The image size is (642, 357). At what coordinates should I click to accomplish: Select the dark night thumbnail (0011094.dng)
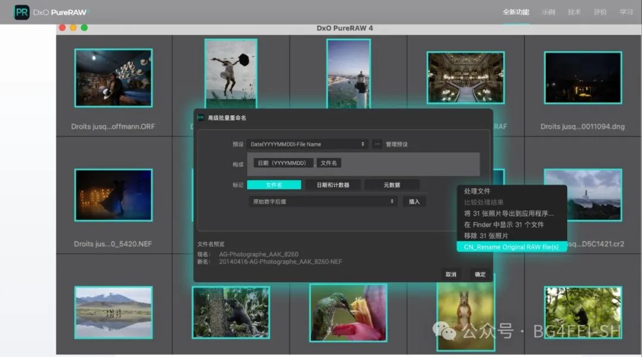tap(583, 77)
